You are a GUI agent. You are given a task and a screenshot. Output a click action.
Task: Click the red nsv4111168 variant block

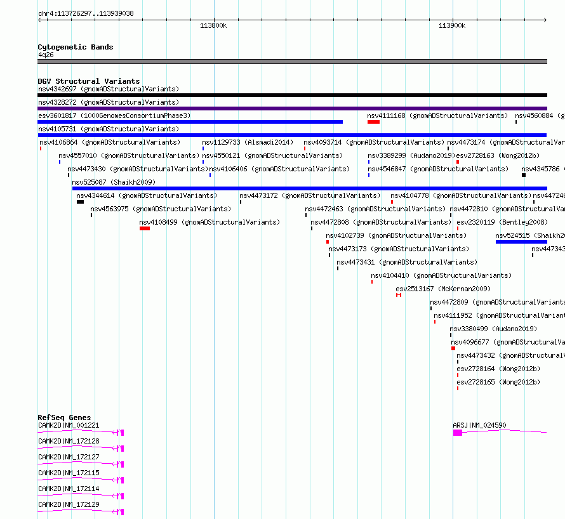(x=374, y=122)
